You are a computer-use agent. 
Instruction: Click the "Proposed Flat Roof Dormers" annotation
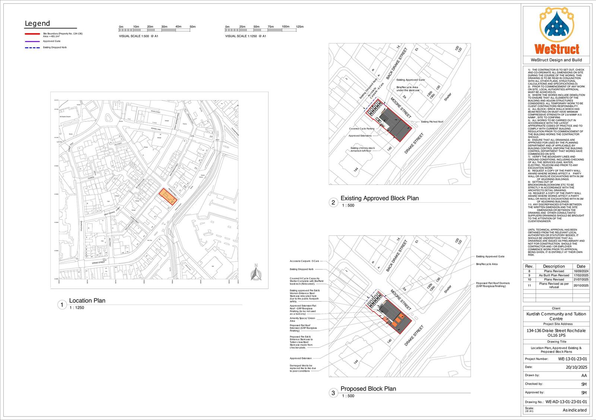point(492,285)
